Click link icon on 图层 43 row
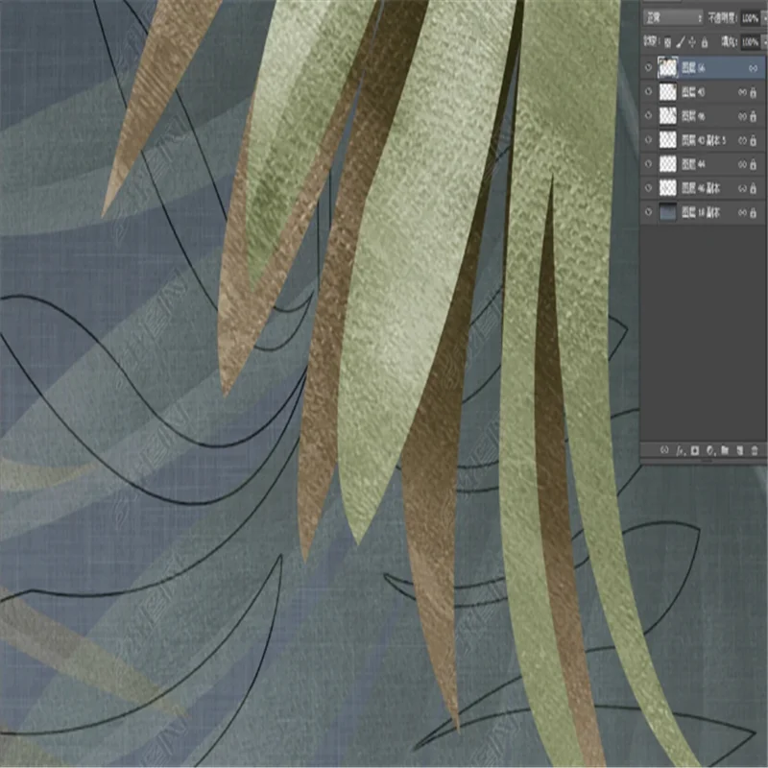The image size is (768, 768). coord(742,92)
